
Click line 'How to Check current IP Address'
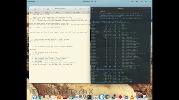tap(53, 47)
